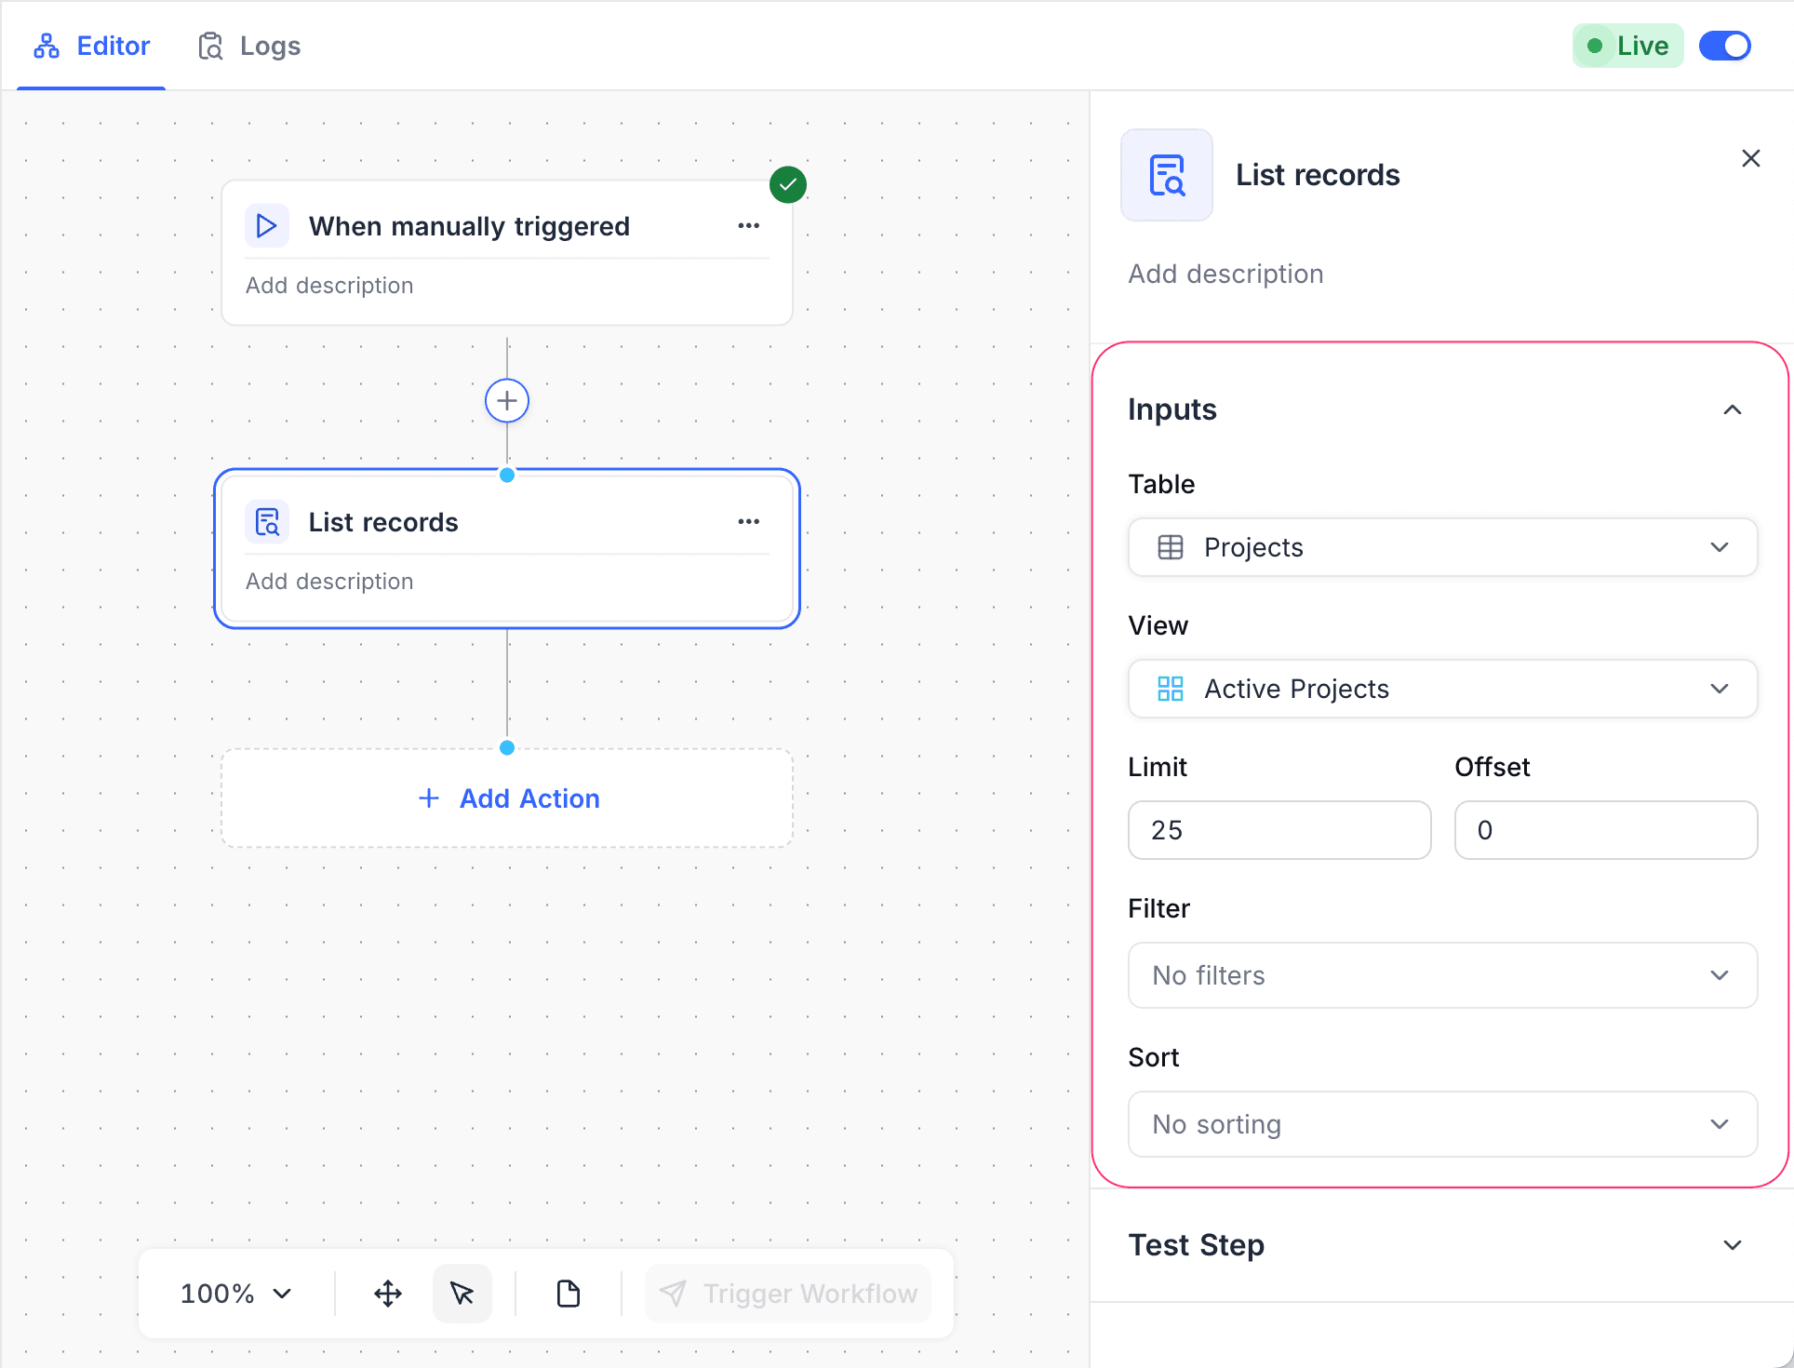Image resolution: width=1794 pixels, height=1368 pixels.
Task: Click the green checkmark badge on the trigger node
Action: pos(787,184)
